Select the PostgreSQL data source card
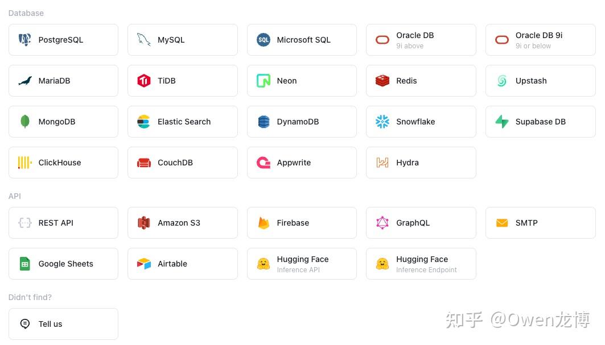The width and height of the screenshot is (605, 345). (x=63, y=40)
